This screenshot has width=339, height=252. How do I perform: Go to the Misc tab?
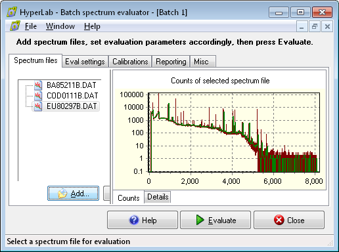pyautogui.click(x=201, y=62)
